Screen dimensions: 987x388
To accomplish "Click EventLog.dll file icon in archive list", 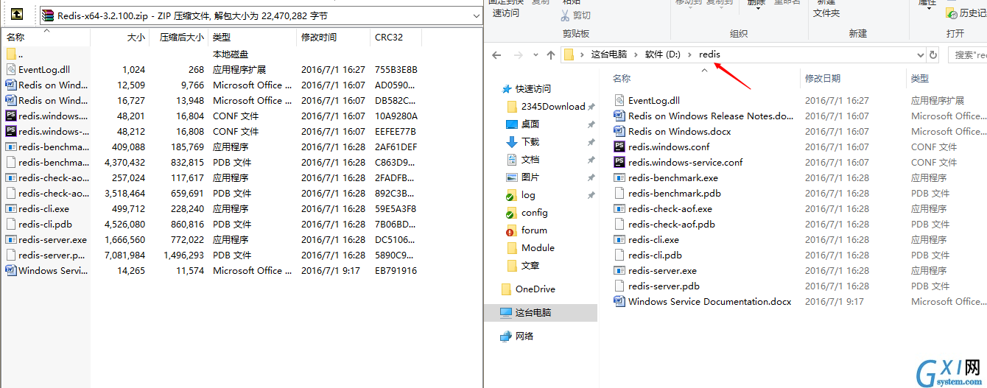I will coord(11,69).
